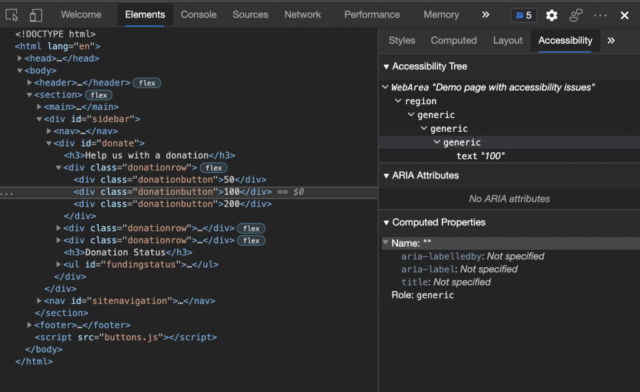This screenshot has height=392, width=640.
Task: Select the donationbutton 50 div line
Action: [170, 180]
